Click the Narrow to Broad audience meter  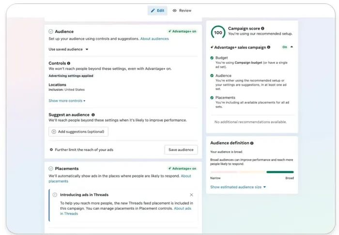pos(252,172)
